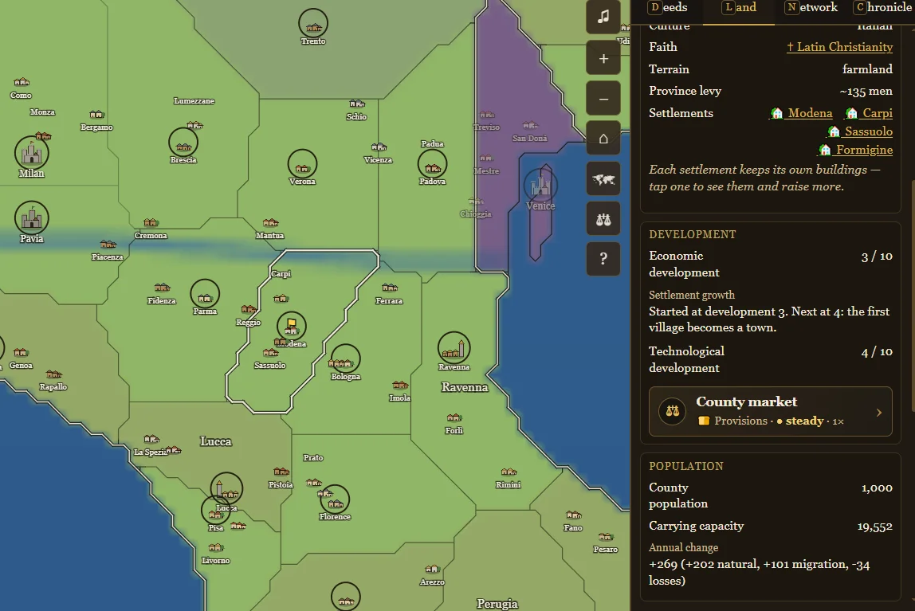Viewport: 915px width, 611px height.
Task: Click the Pesaro village icon
Action: tap(606, 536)
